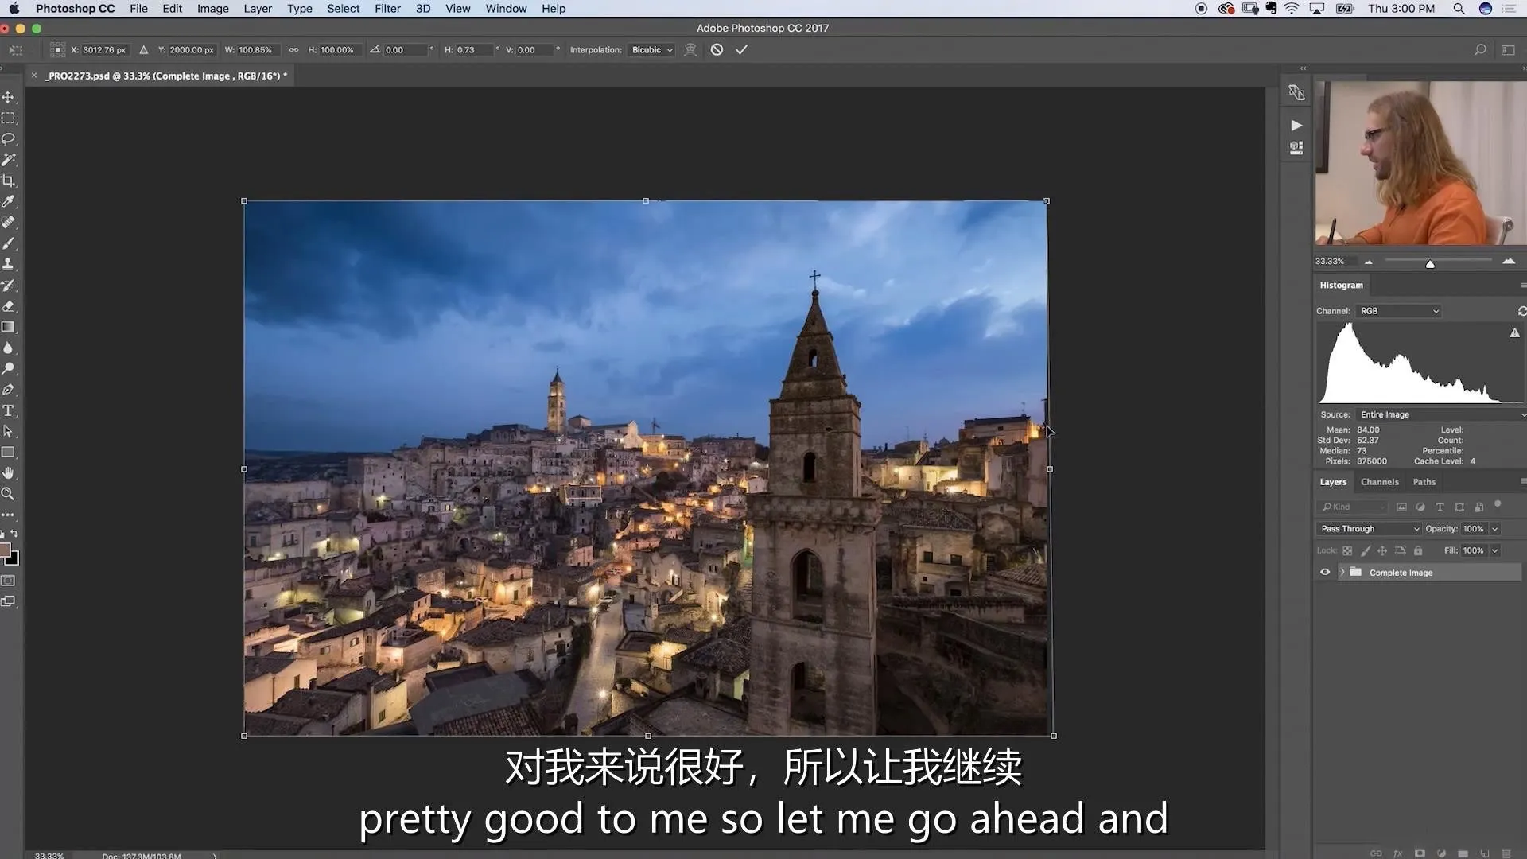
Task: Click the commit transform checkmark
Action: [741, 49]
